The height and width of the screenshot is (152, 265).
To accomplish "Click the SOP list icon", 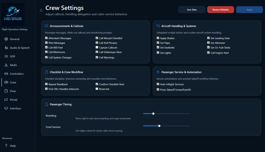I will coord(6,56).
